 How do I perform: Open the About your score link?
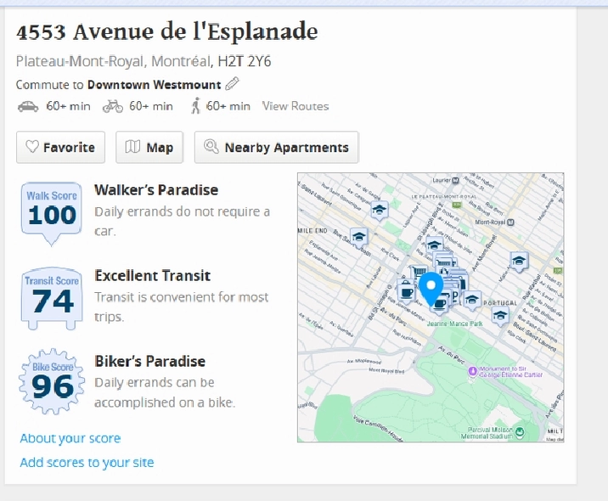coord(70,438)
